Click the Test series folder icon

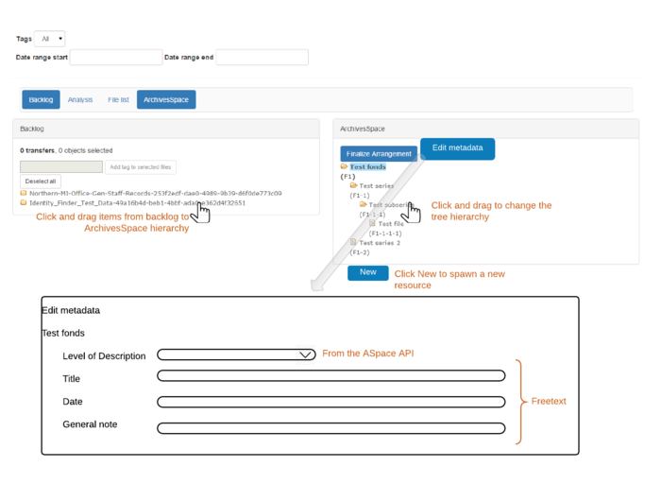[354, 186]
